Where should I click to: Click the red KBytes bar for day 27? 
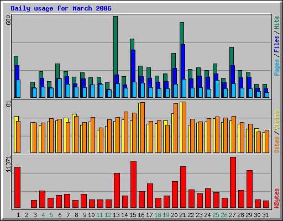[233, 182]
